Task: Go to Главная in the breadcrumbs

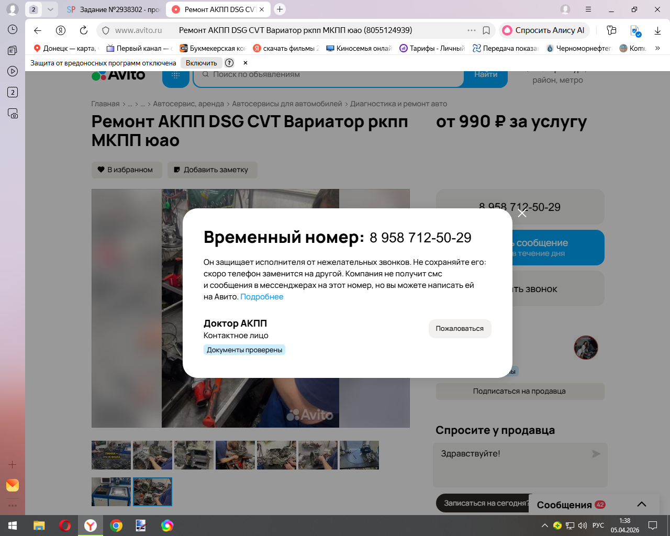Action: point(105,104)
